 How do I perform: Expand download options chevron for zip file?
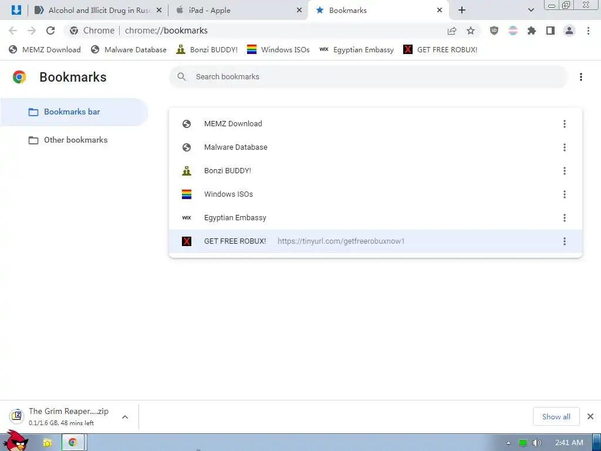(x=125, y=417)
